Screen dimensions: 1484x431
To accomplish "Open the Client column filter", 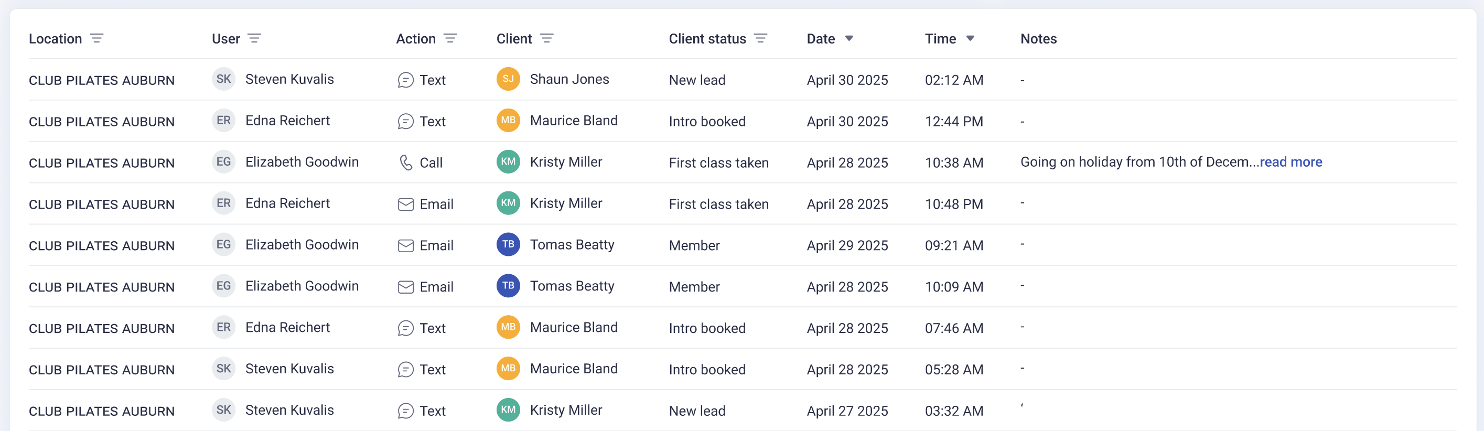I will [548, 39].
